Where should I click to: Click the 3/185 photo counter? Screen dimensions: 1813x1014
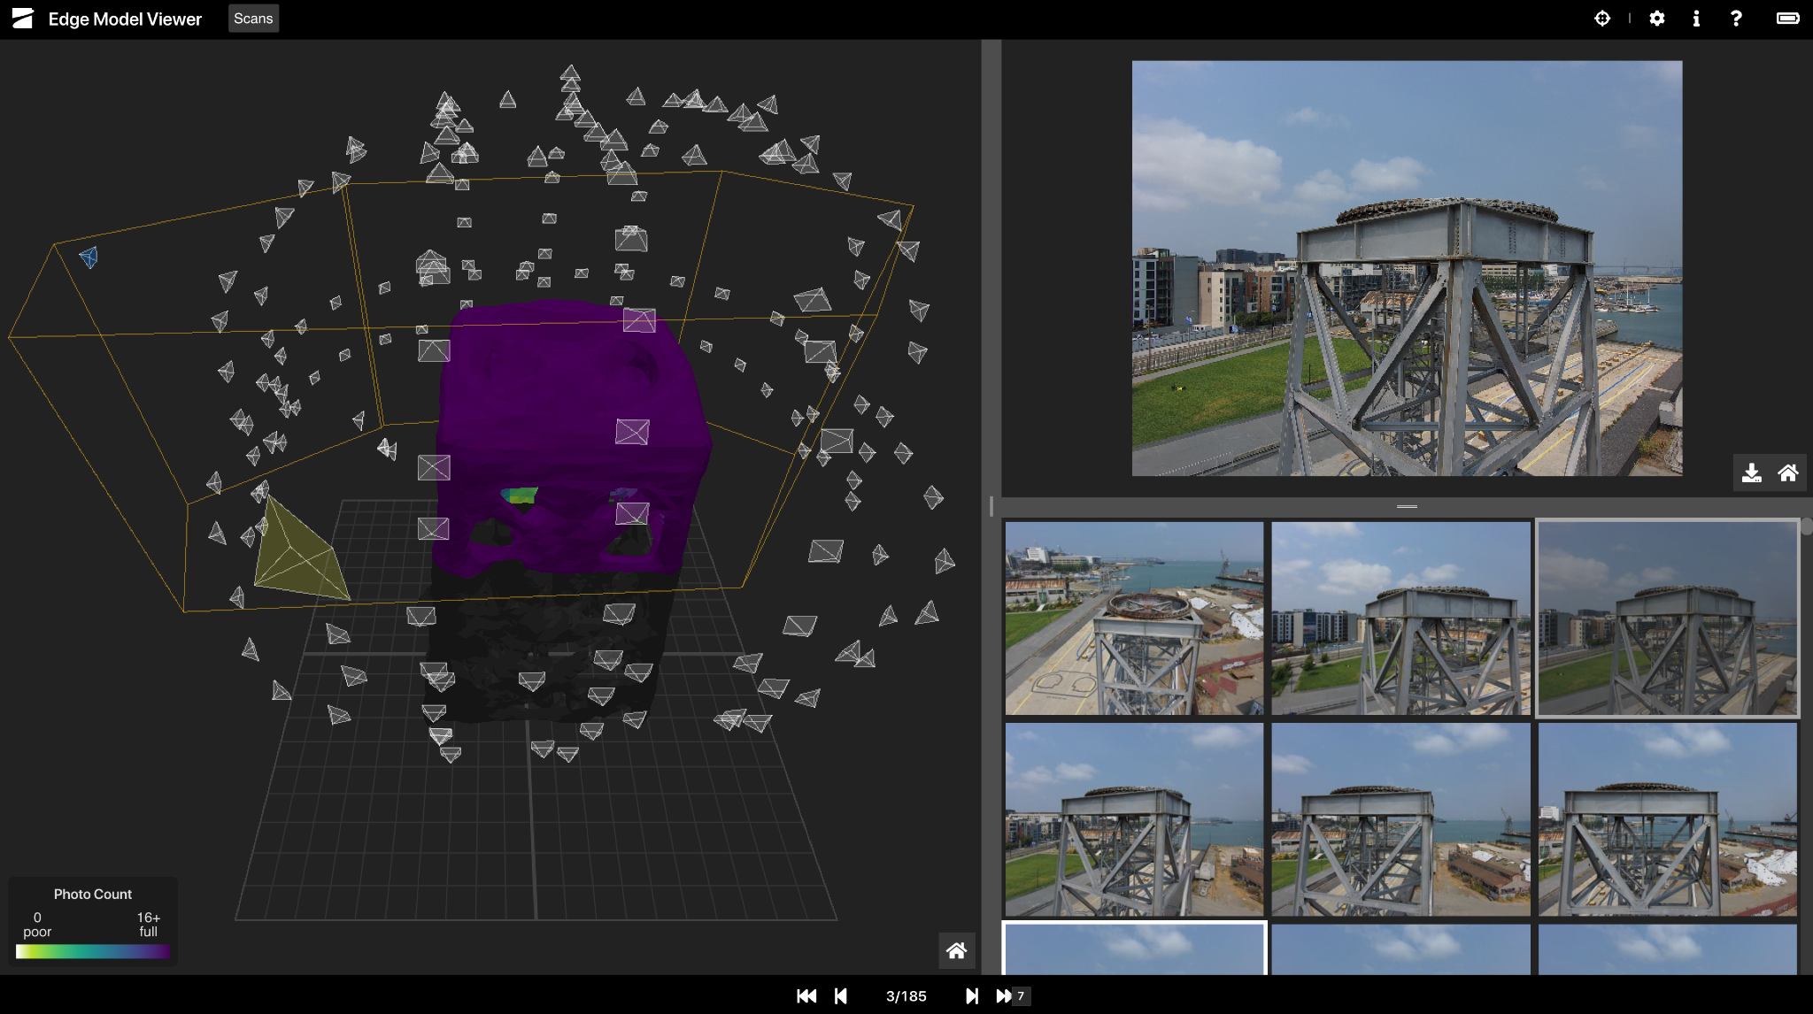(906, 996)
